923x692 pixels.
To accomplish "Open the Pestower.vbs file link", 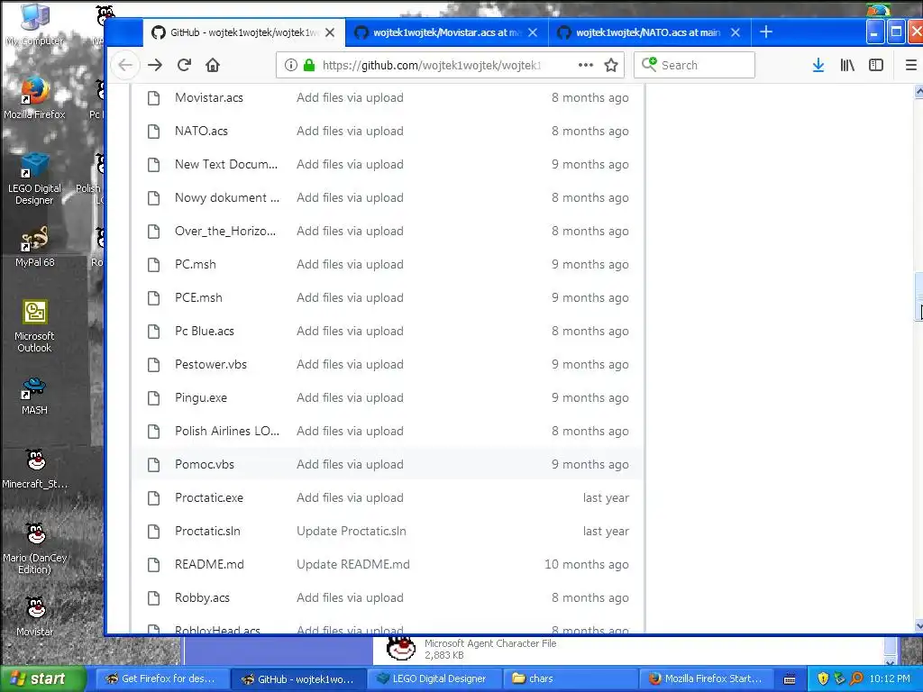I will (210, 364).
